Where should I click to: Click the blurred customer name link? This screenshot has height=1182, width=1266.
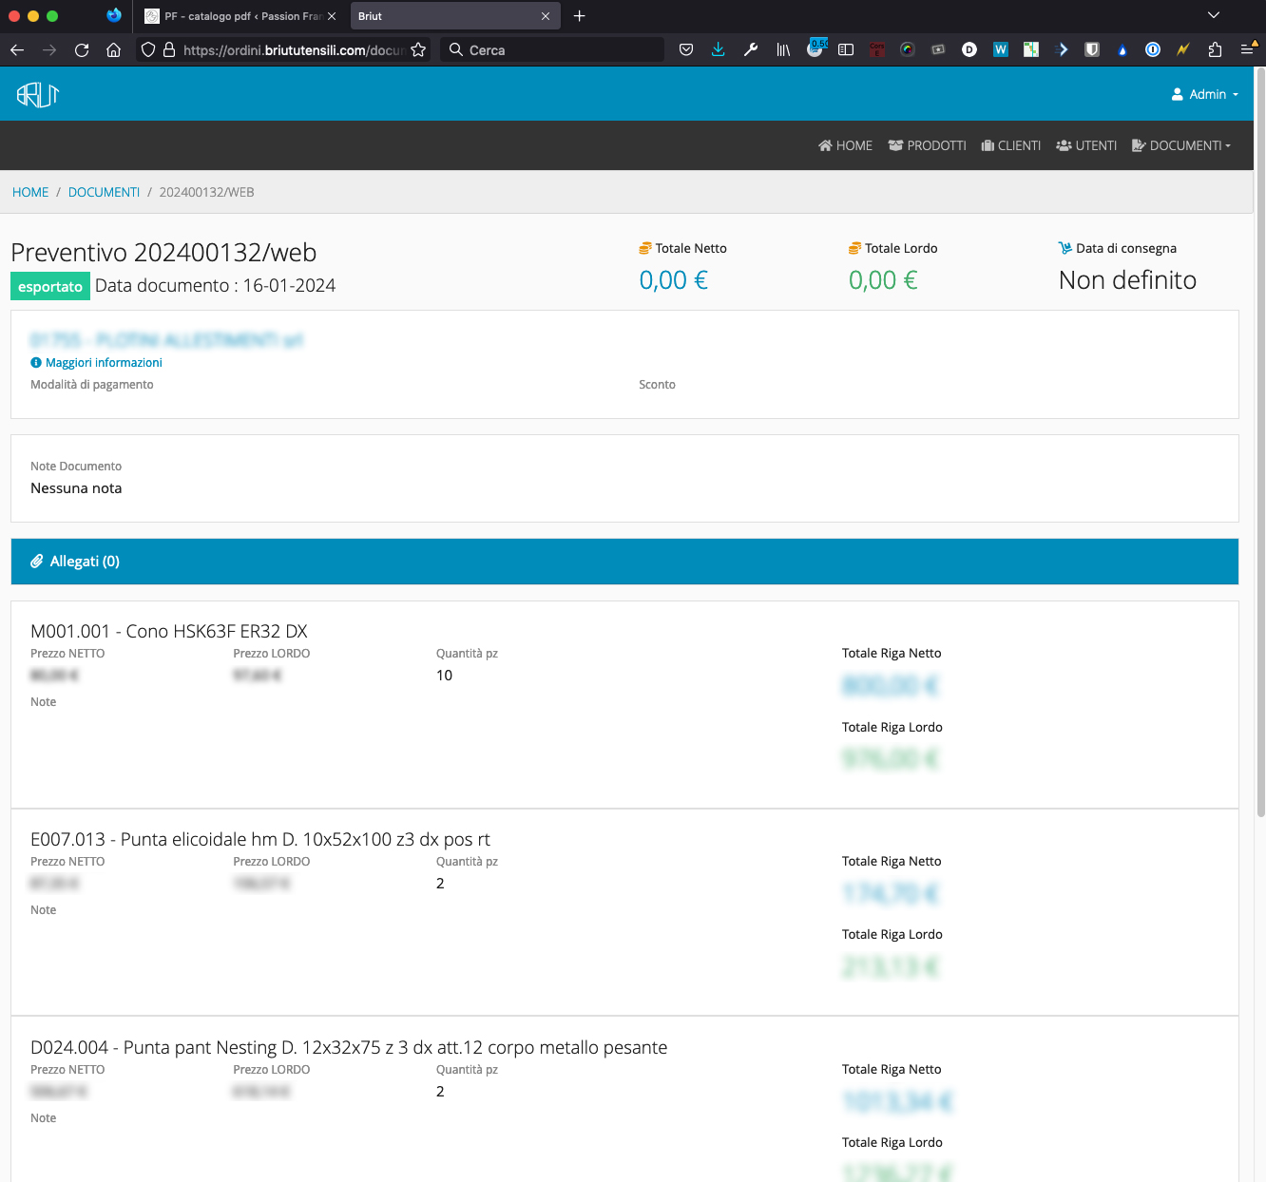pyautogui.click(x=166, y=339)
